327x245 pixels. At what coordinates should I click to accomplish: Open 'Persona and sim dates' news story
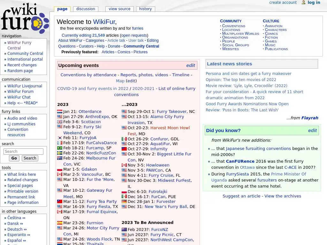tap(248, 74)
